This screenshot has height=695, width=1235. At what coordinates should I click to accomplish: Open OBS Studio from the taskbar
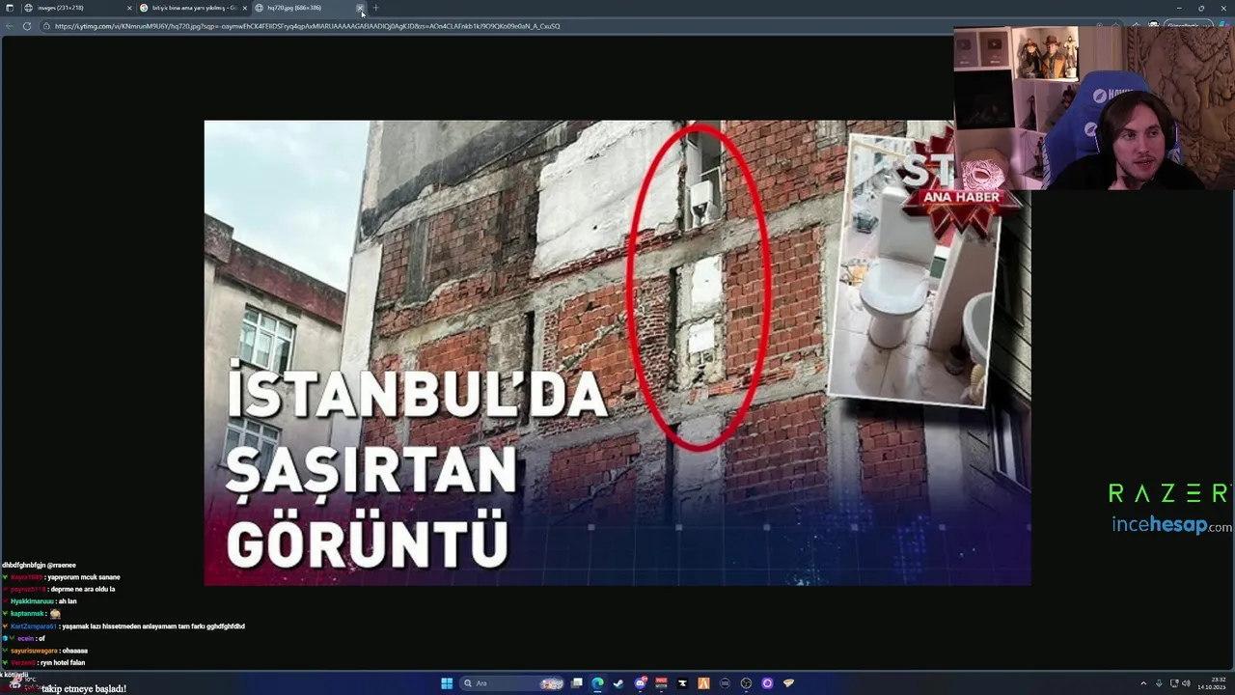[746, 683]
